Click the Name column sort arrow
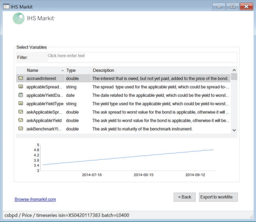Image resolution: width=256 pixels, height=222 pixels. click(63, 71)
